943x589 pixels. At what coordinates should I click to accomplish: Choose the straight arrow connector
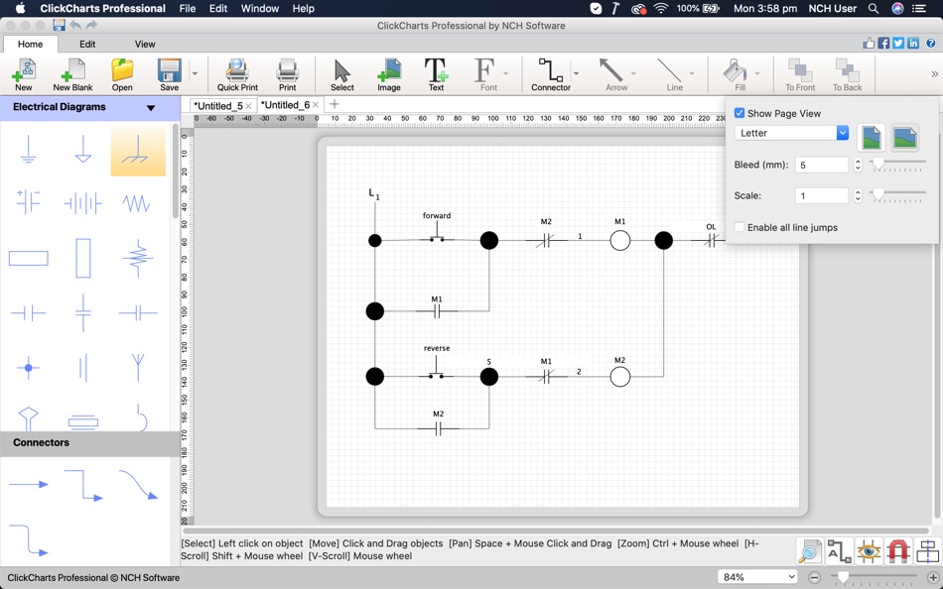[x=28, y=484]
